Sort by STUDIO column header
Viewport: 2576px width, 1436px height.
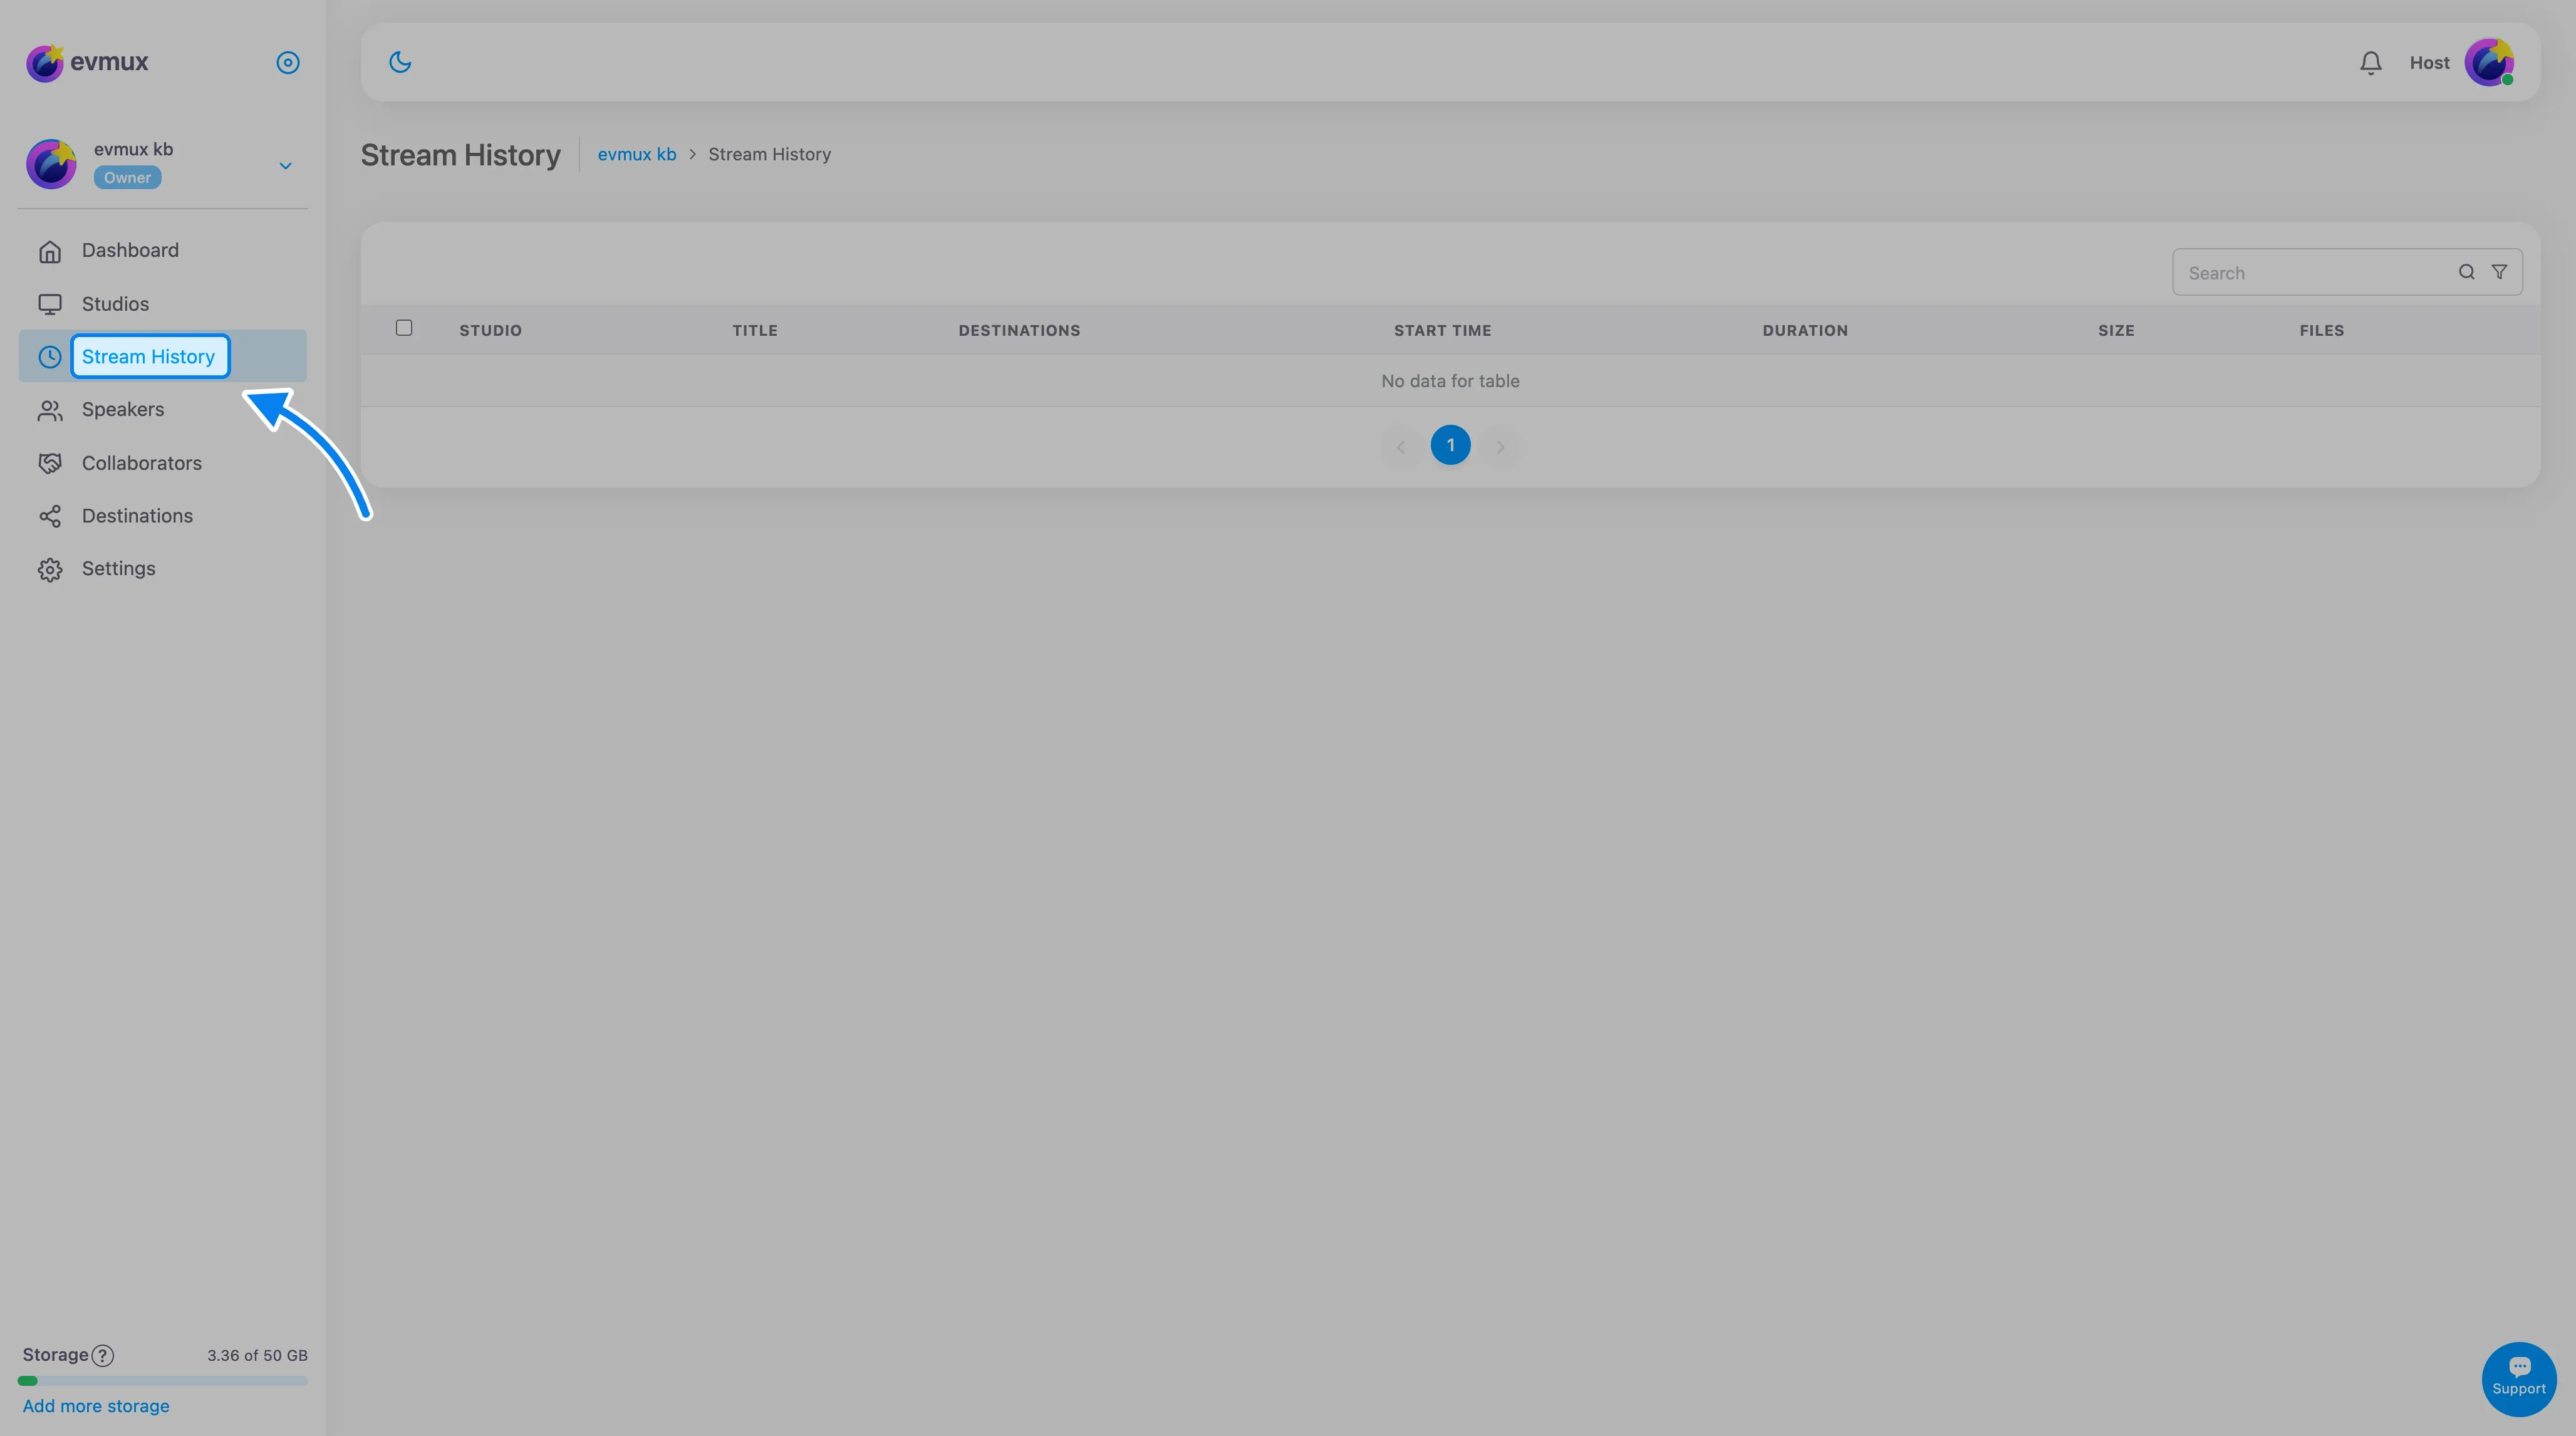point(490,330)
